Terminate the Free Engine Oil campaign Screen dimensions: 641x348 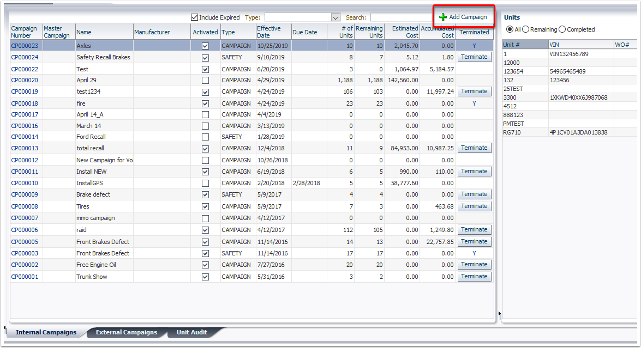point(474,265)
